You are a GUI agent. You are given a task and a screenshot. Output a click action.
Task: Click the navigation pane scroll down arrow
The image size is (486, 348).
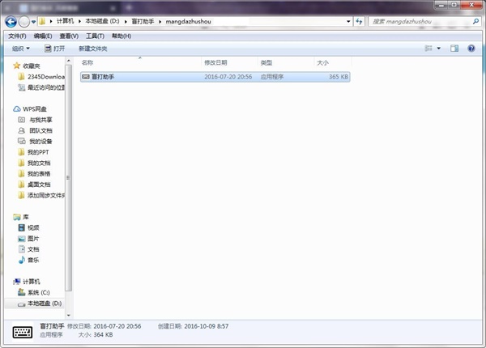[x=69, y=315]
